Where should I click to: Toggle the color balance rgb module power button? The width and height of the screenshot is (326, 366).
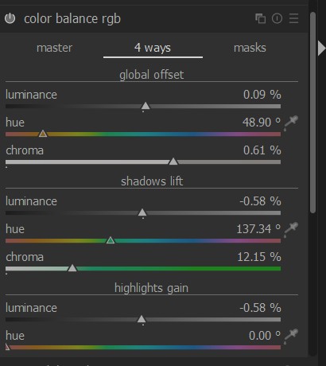(x=10, y=18)
